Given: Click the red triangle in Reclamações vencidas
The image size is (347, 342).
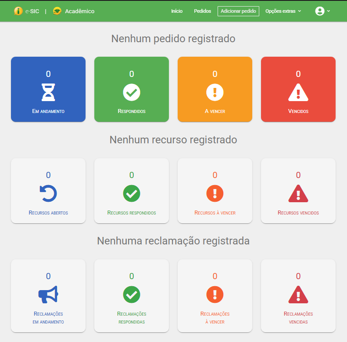Looking at the screenshot, I should [298, 295].
